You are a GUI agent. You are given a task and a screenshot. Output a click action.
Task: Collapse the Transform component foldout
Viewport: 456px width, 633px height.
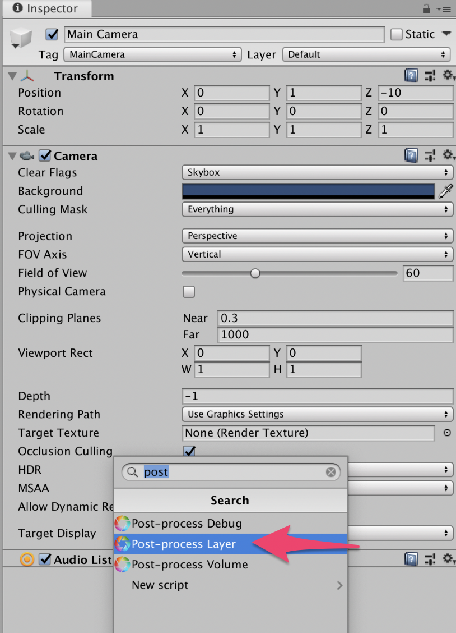point(12,76)
